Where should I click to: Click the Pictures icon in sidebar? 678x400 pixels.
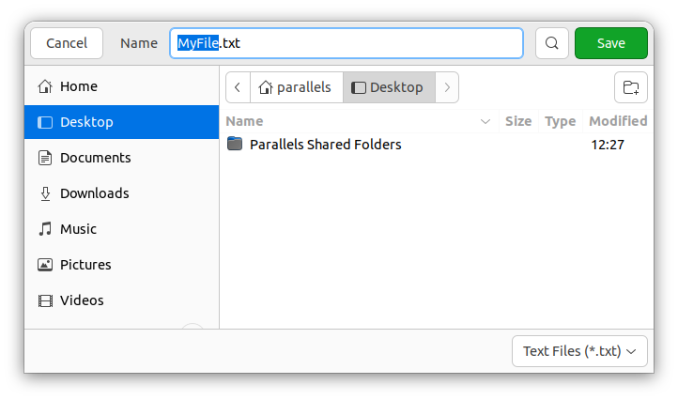[x=45, y=265]
